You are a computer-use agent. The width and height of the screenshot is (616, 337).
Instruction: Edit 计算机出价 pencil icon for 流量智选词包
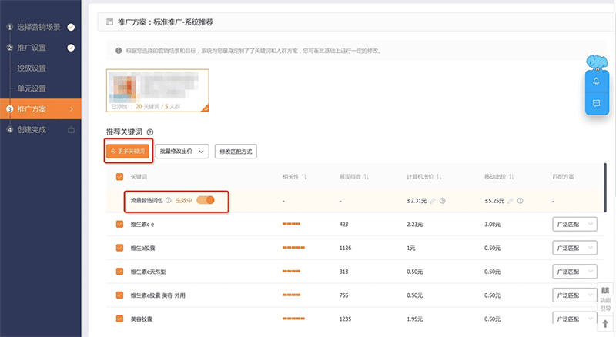click(432, 201)
